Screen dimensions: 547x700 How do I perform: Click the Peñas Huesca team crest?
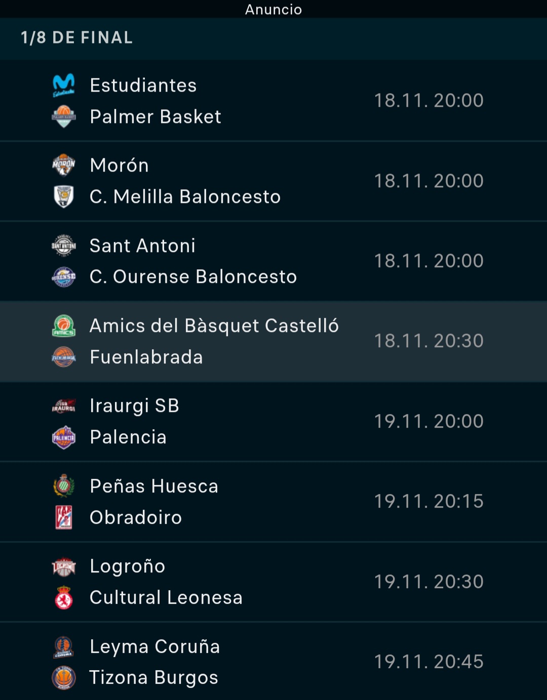click(64, 486)
